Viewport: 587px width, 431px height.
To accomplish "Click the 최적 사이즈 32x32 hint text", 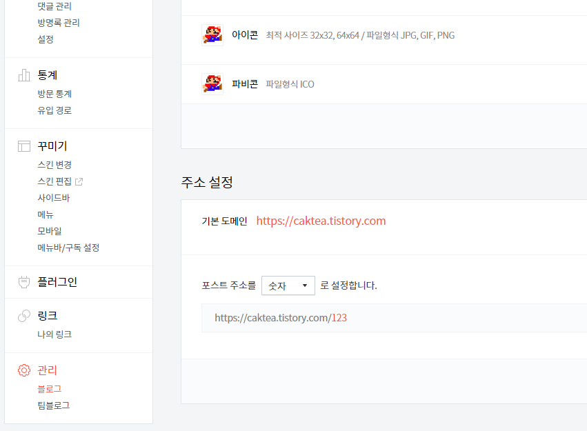I will point(360,35).
